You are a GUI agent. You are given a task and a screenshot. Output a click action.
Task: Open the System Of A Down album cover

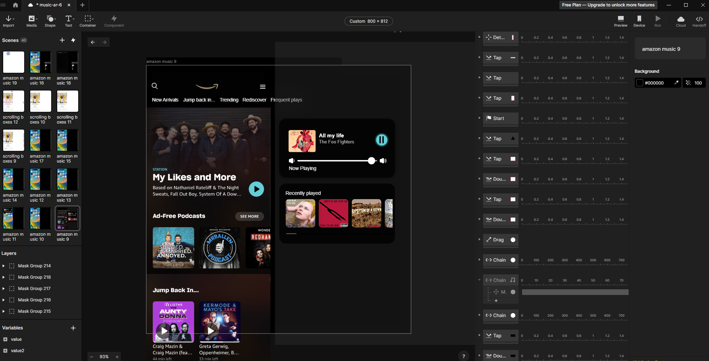(x=366, y=213)
